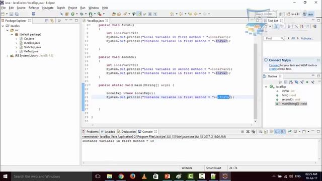This screenshot has height=181, width=322.
Task: Click the Save All icon
Action: click(17, 14)
